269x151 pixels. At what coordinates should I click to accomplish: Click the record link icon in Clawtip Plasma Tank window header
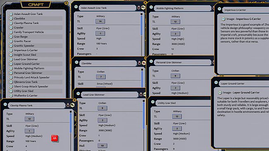pos(5,104)
